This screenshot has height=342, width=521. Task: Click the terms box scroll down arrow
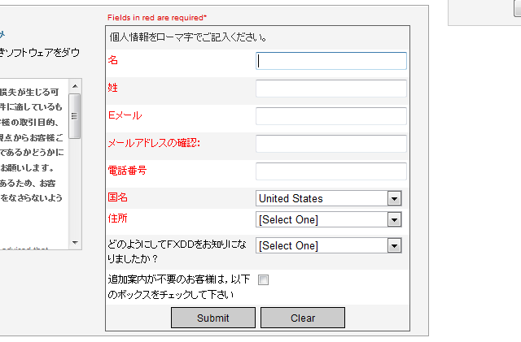[x=75, y=242]
